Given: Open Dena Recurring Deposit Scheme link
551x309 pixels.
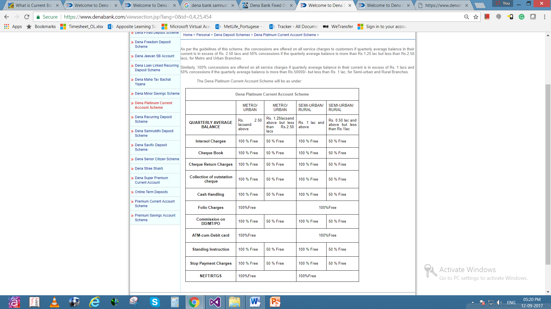Looking at the screenshot, I should point(153,119).
